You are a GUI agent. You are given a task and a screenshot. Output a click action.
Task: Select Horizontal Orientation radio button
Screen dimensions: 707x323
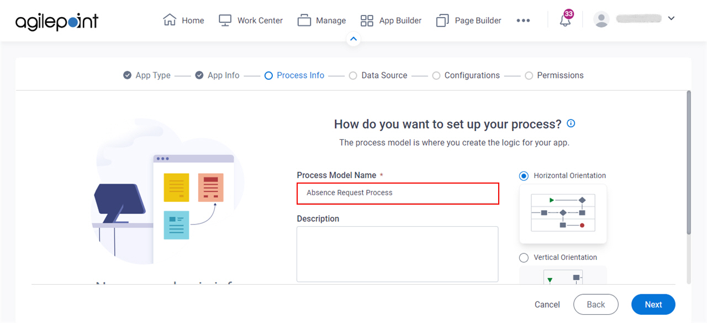(524, 176)
